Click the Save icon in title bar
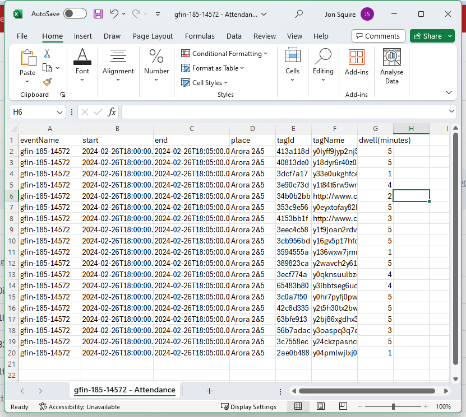 point(98,14)
